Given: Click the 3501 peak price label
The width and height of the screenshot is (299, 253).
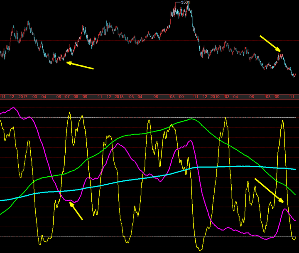Looking at the screenshot, I should [185, 2].
